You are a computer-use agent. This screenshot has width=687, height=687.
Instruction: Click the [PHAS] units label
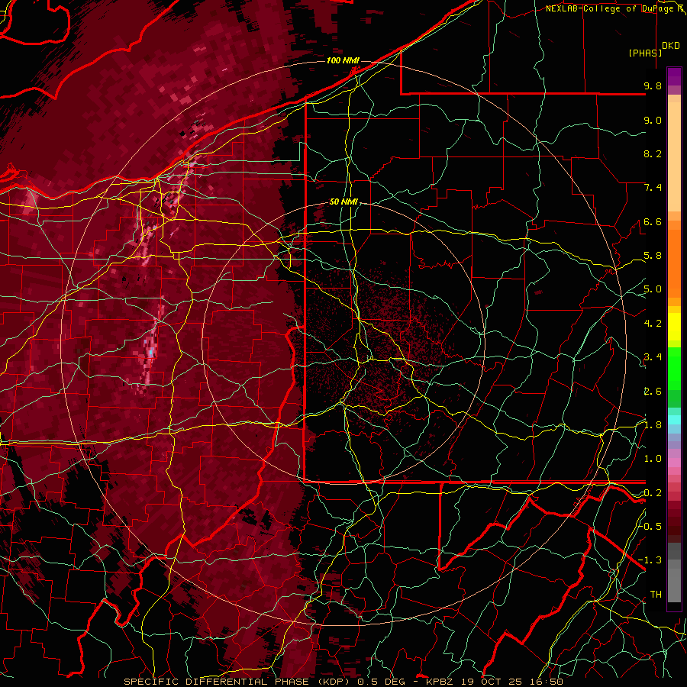coord(645,53)
